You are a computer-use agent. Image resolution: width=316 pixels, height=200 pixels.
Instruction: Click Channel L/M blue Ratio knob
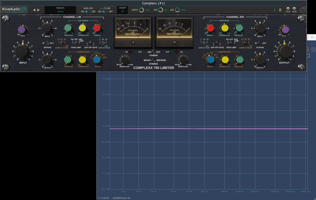[97, 60]
